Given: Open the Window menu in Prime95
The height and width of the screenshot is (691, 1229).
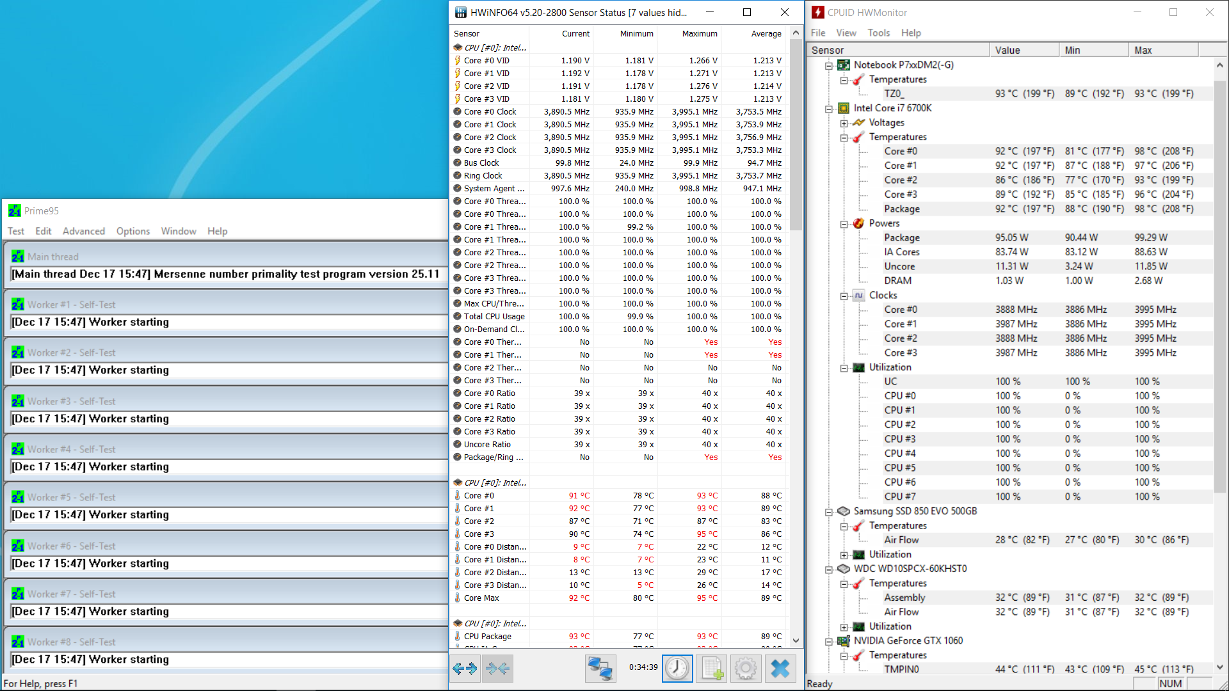Looking at the screenshot, I should click(179, 231).
